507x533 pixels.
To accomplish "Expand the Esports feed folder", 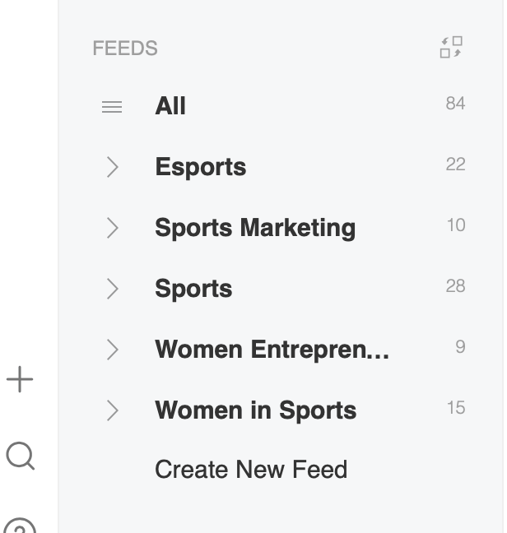I will point(113,167).
